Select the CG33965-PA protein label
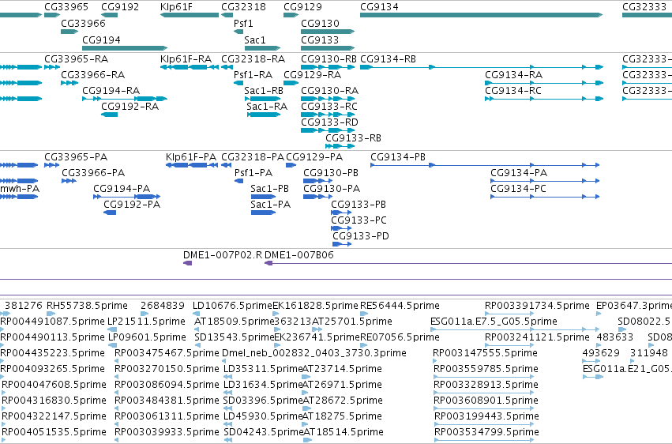This screenshot has height=444, width=672. pos(76,157)
